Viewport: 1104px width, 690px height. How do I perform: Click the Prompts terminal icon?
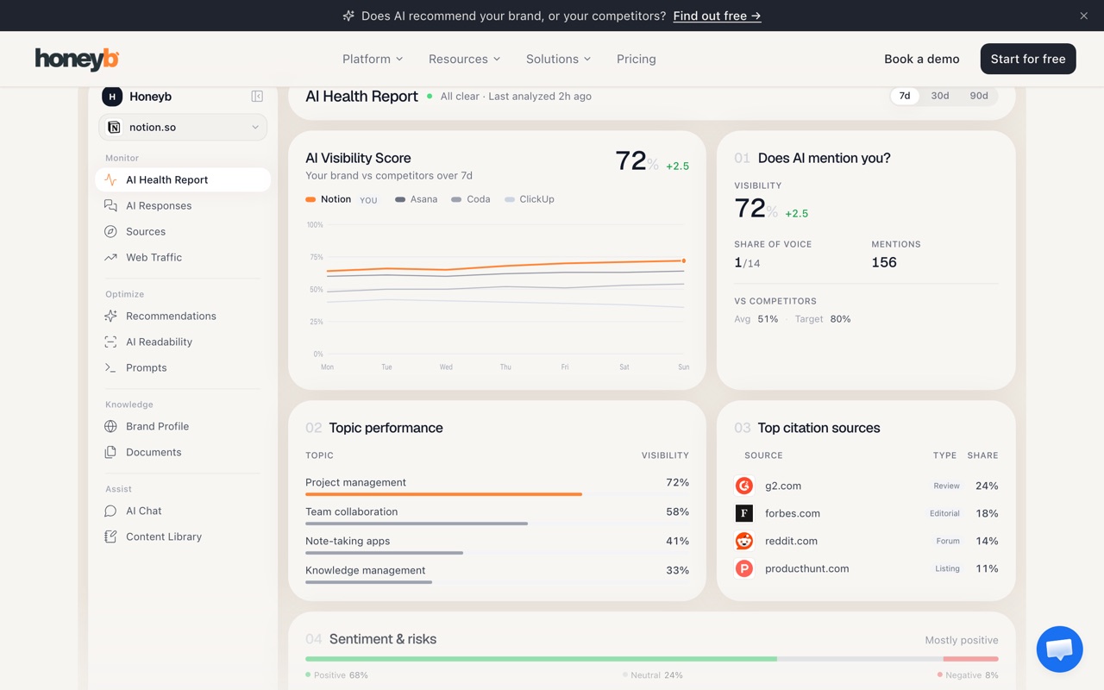coord(110,368)
